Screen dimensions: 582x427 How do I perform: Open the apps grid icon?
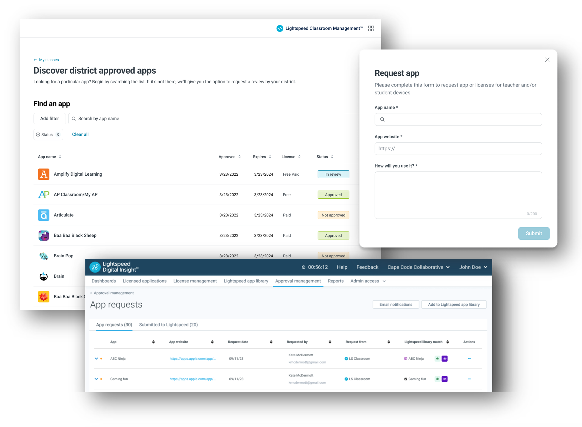[371, 28]
